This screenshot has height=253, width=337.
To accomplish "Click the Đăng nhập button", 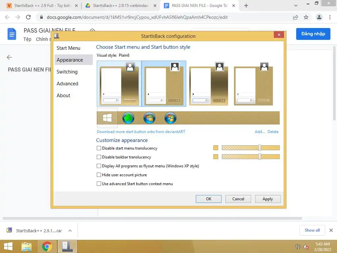I will pos(313,34).
